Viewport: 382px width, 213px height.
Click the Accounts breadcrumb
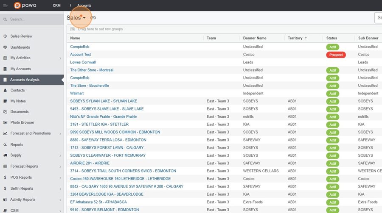84,6
